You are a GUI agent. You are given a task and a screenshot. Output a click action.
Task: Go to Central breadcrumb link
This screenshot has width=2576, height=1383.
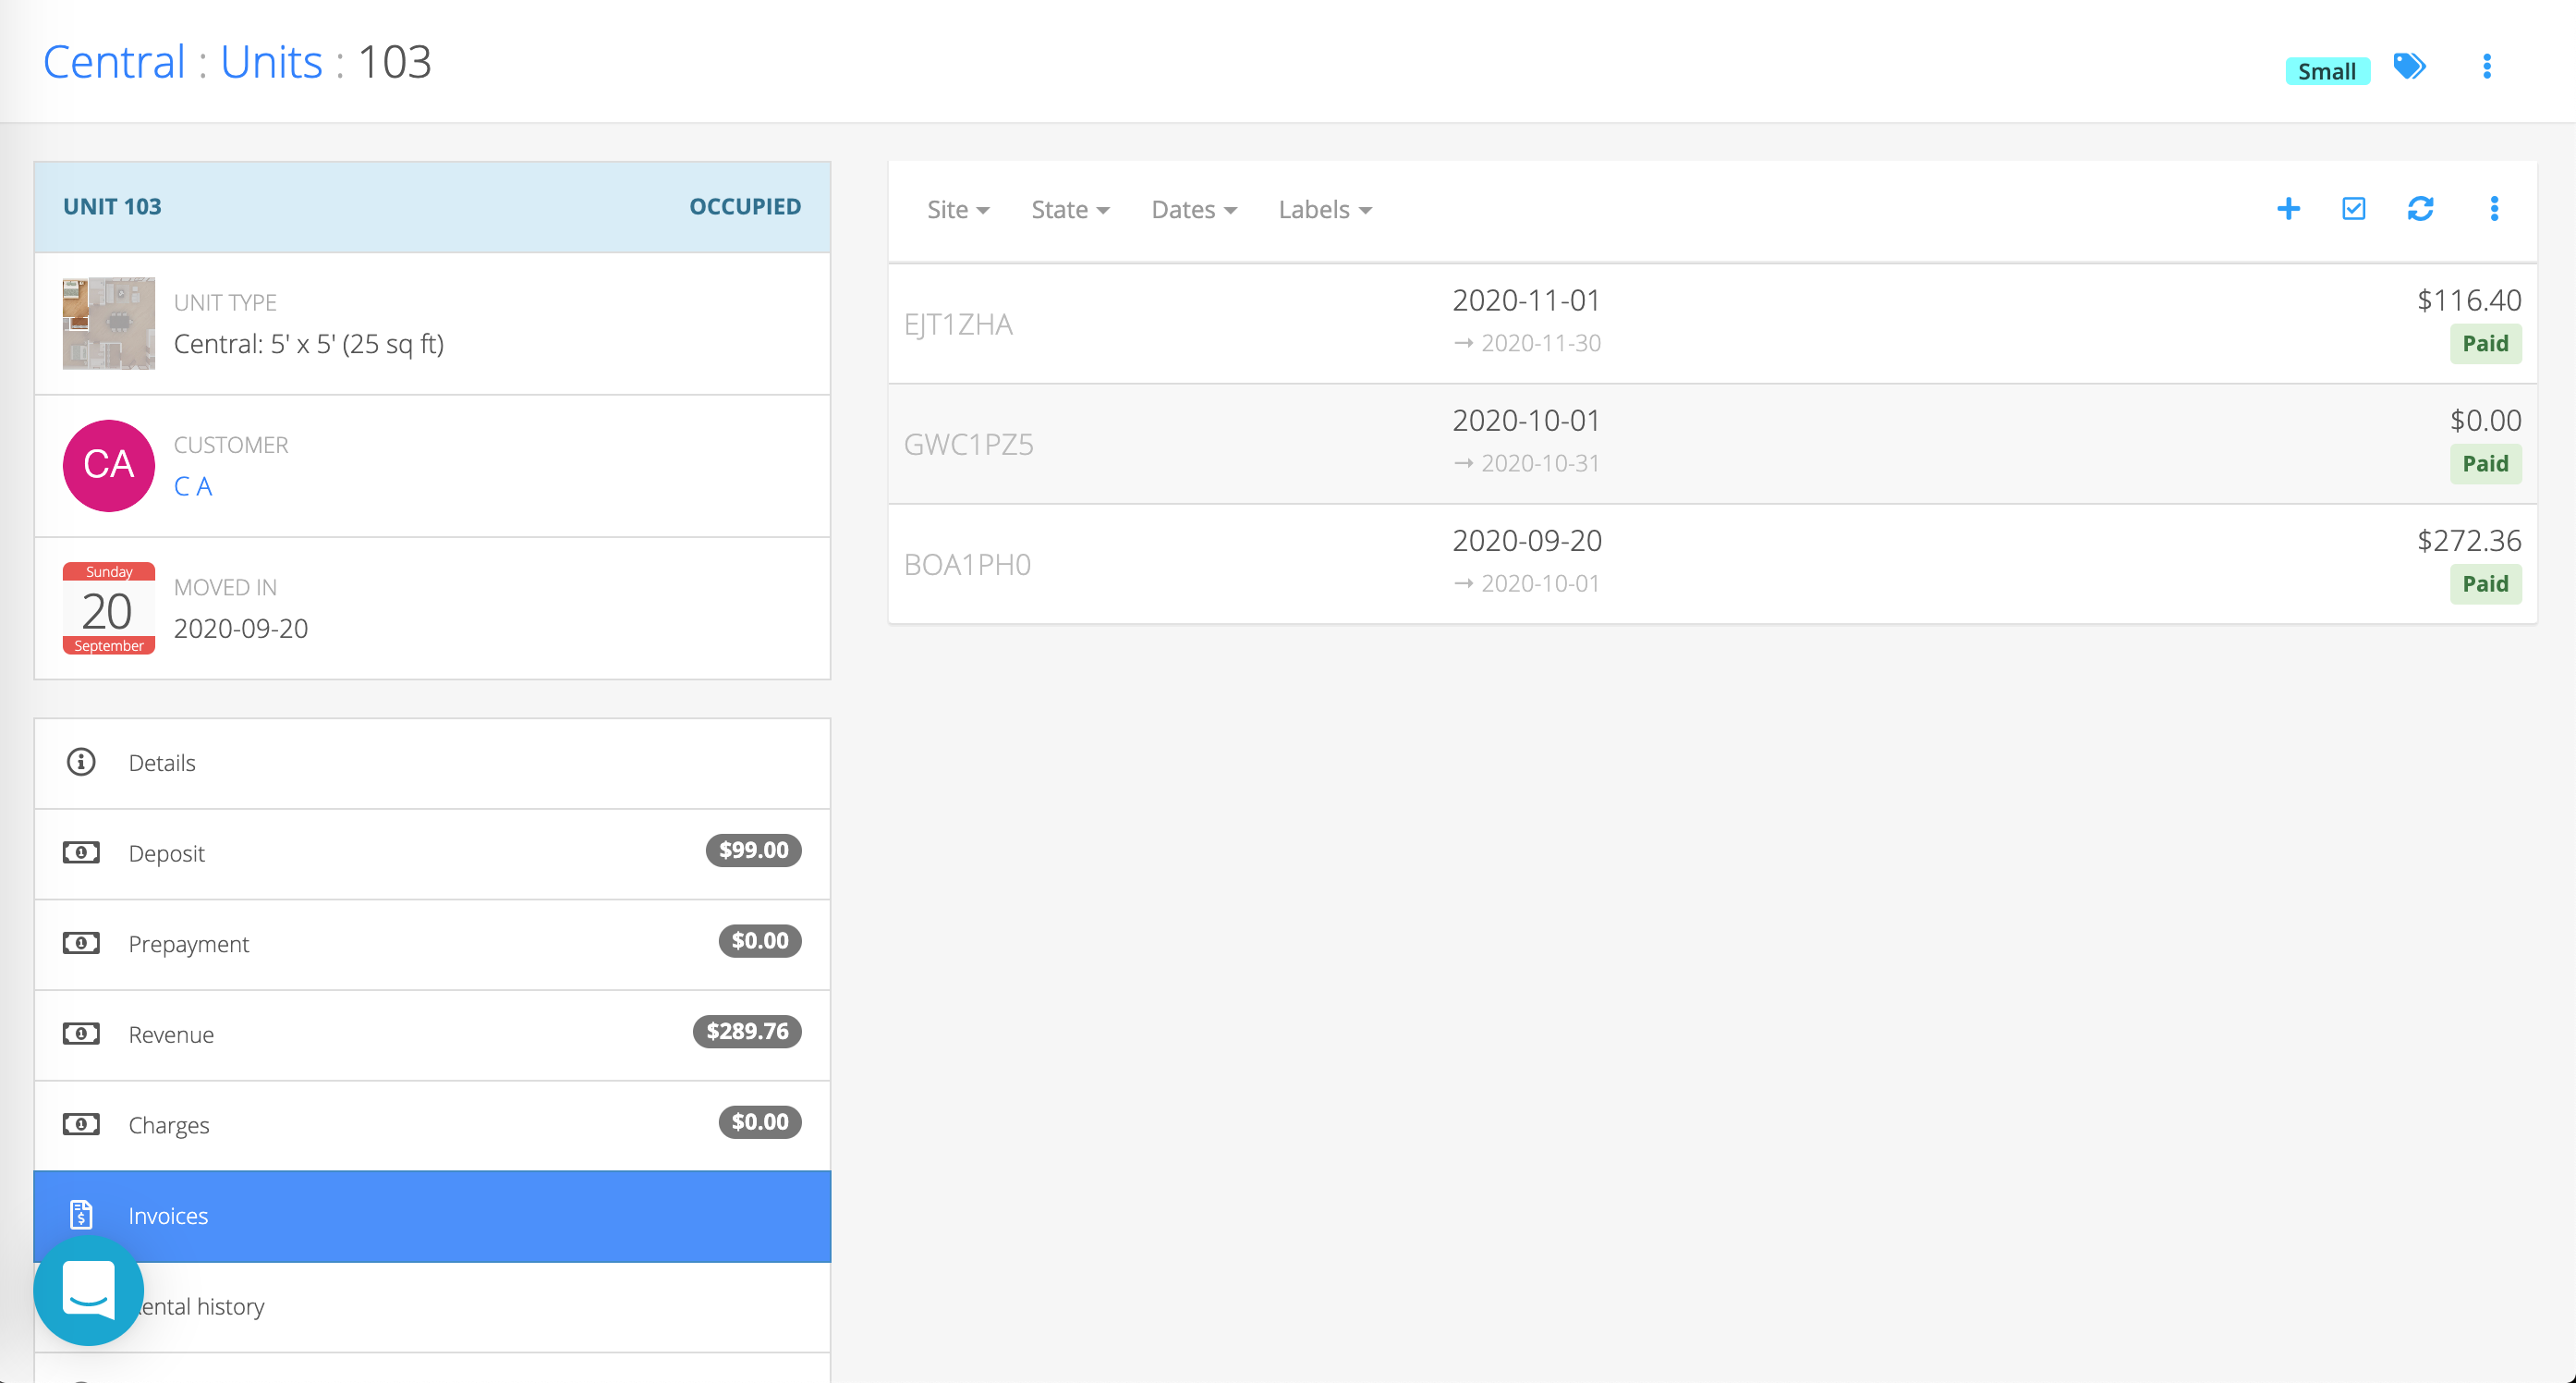click(114, 62)
